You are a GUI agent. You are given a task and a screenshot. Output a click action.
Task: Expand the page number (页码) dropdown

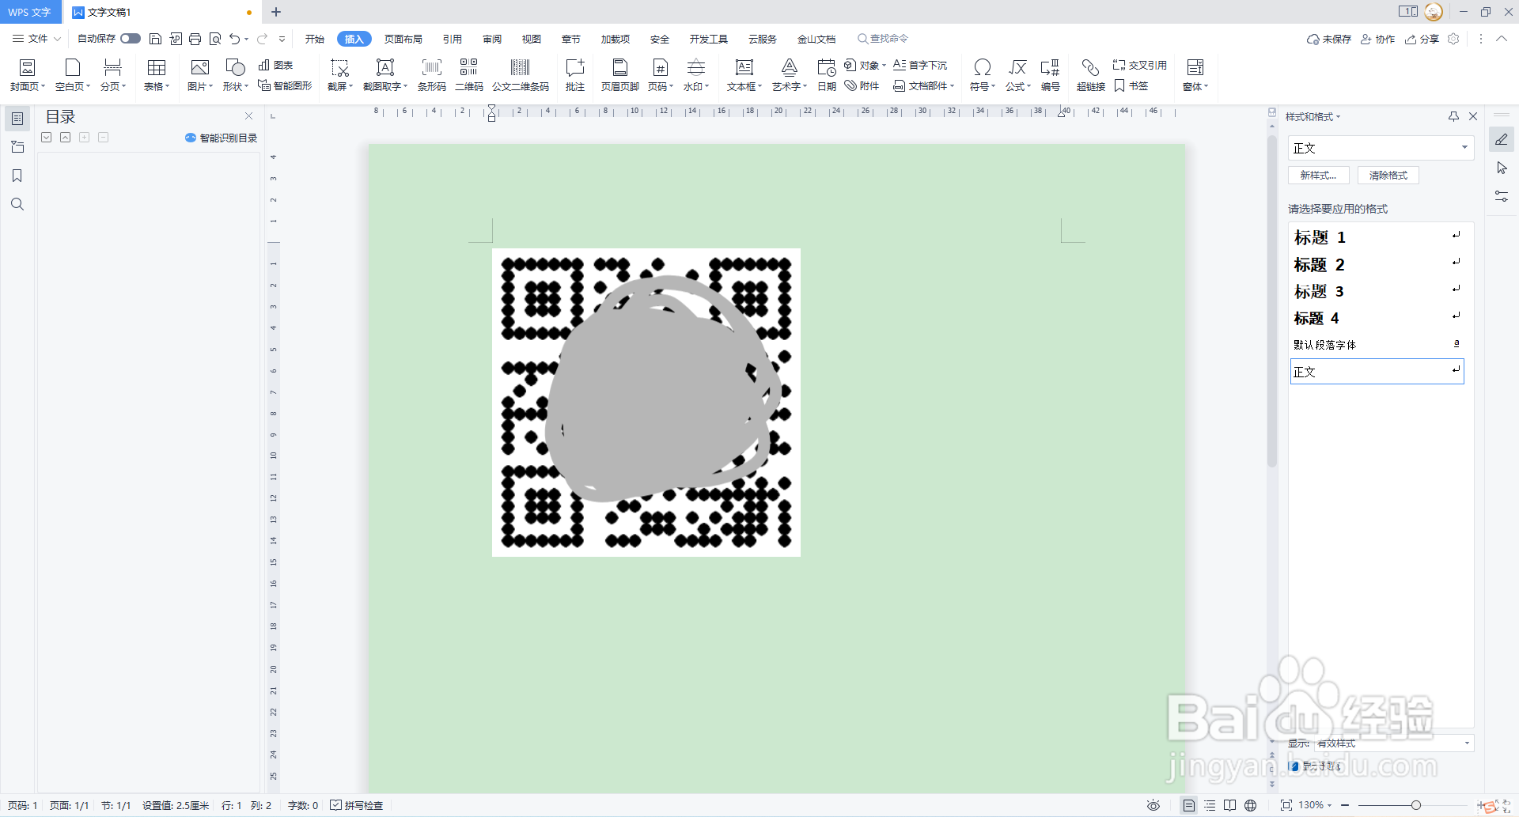pos(672,86)
